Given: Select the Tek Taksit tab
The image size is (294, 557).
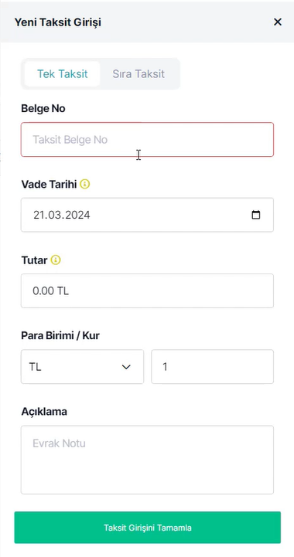Looking at the screenshot, I should (63, 74).
